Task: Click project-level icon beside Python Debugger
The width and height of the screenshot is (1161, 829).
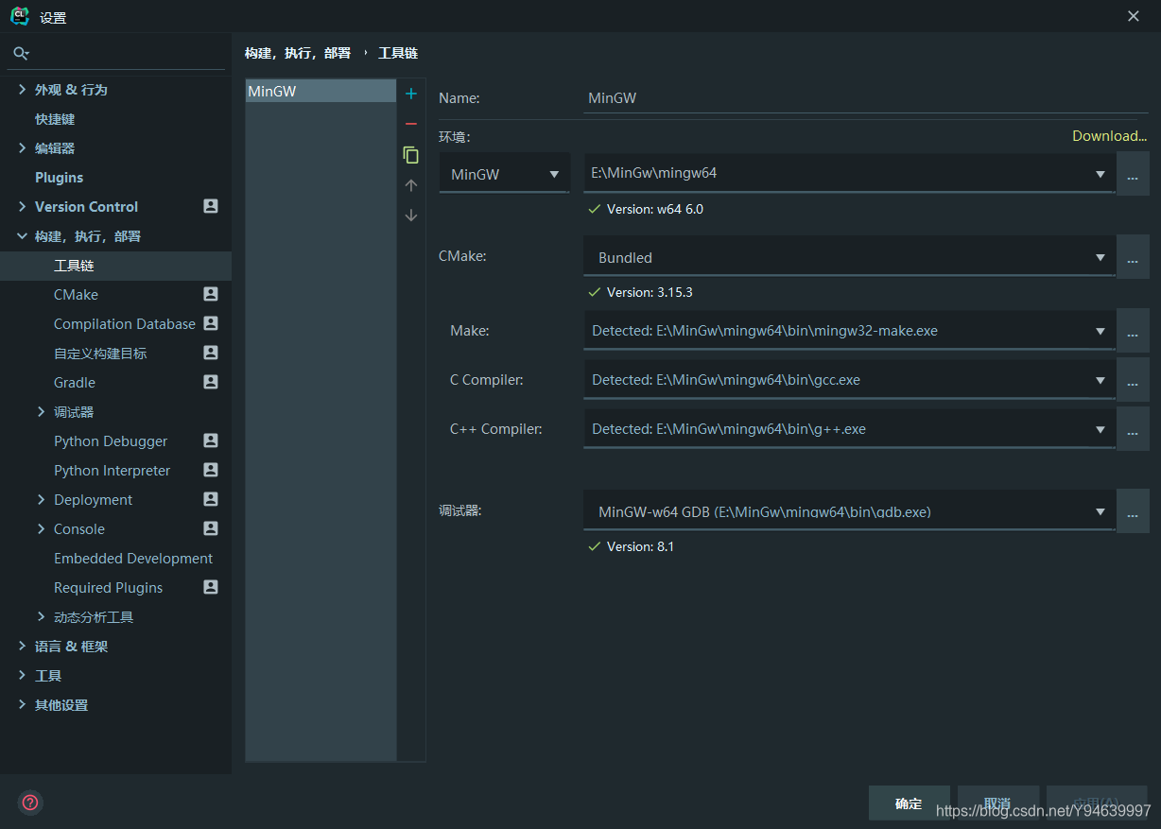Action: click(211, 440)
